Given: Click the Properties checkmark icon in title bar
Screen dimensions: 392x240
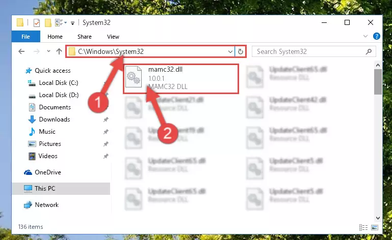Looking at the screenshot, I should click(x=37, y=23).
